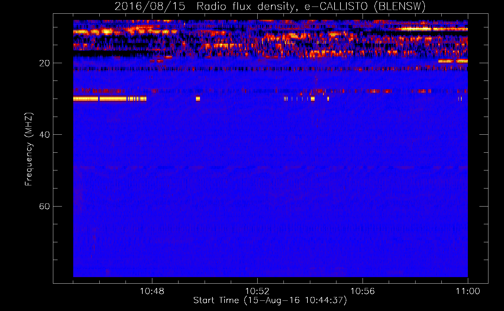Image resolution: width=504 pixels, height=311 pixels.
Task: Click the 10:56 time tick label
Action: pos(363,291)
